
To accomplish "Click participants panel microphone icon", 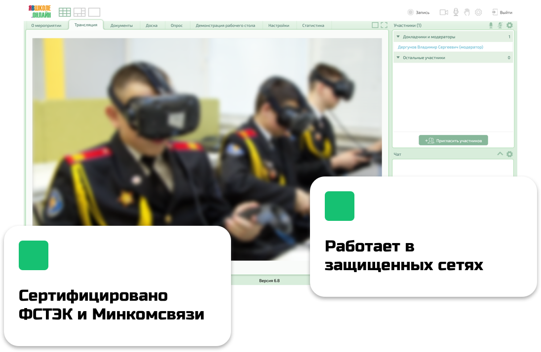I will click(491, 25).
